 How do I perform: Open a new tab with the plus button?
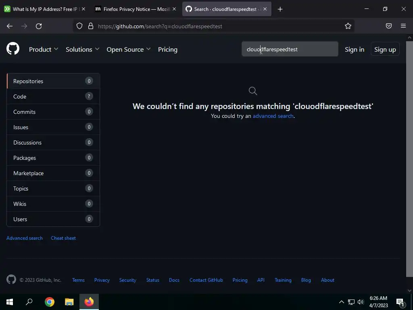click(x=280, y=9)
